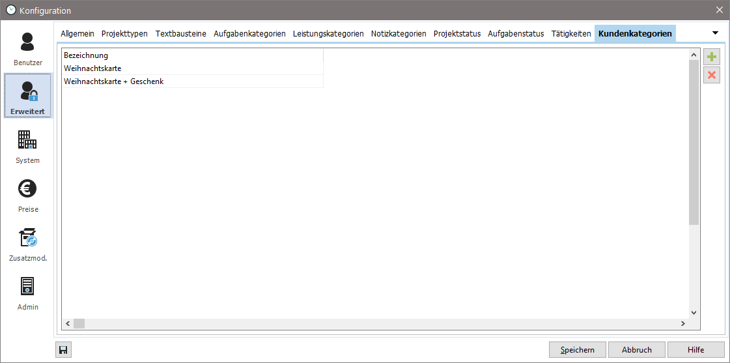
Task: Switch to the Allgemein tab
Action: point(77,34)
